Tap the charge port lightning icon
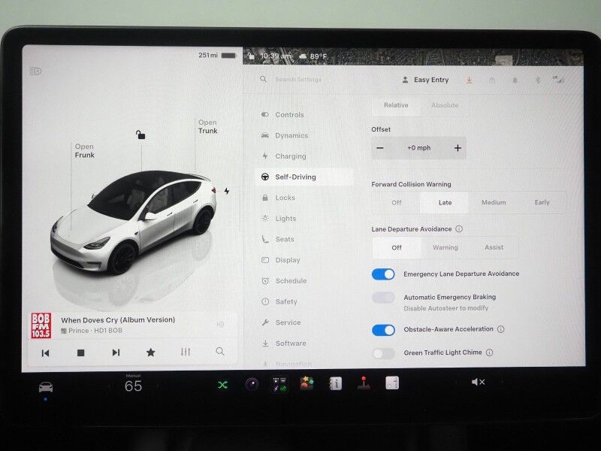601x451 pixels. click(227, 191)
